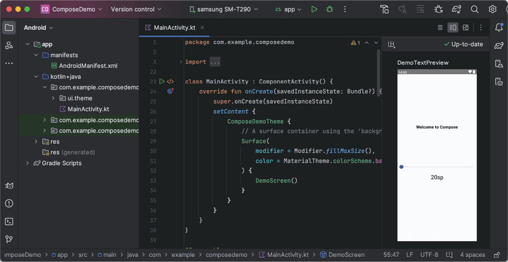Click the compose gutter icon on line 23

click(x=171, y=82)
